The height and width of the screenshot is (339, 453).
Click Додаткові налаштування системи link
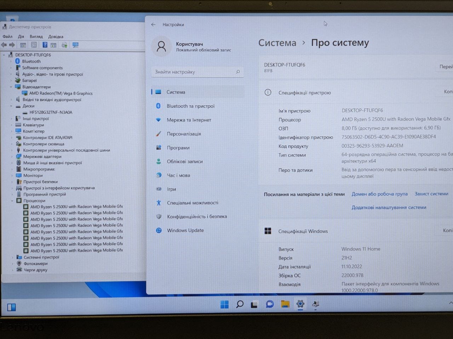389,207
